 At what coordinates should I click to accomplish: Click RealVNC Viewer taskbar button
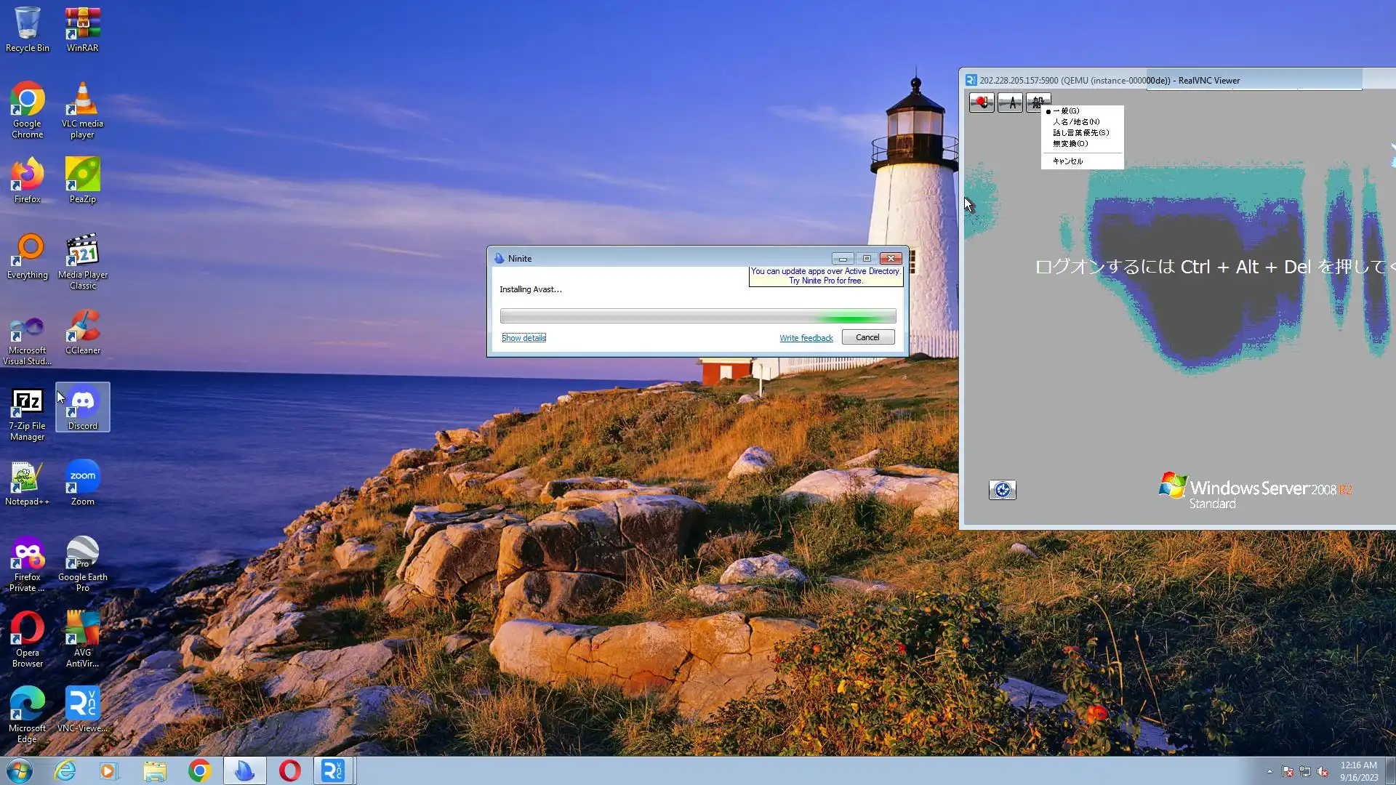coord(333,770)
